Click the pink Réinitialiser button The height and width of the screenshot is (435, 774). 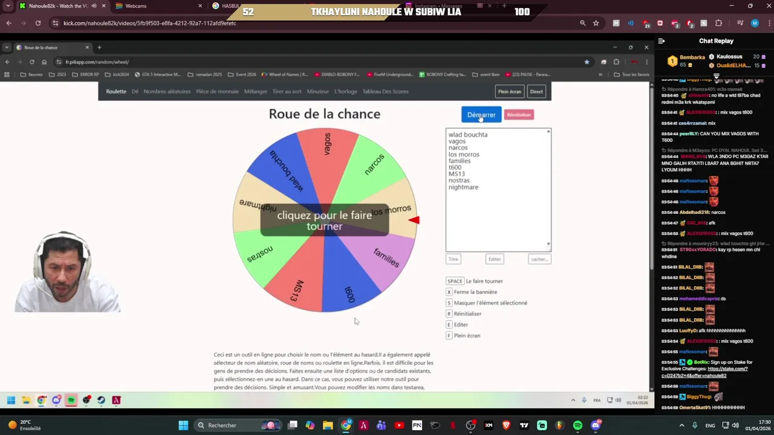tap(519, 115)
